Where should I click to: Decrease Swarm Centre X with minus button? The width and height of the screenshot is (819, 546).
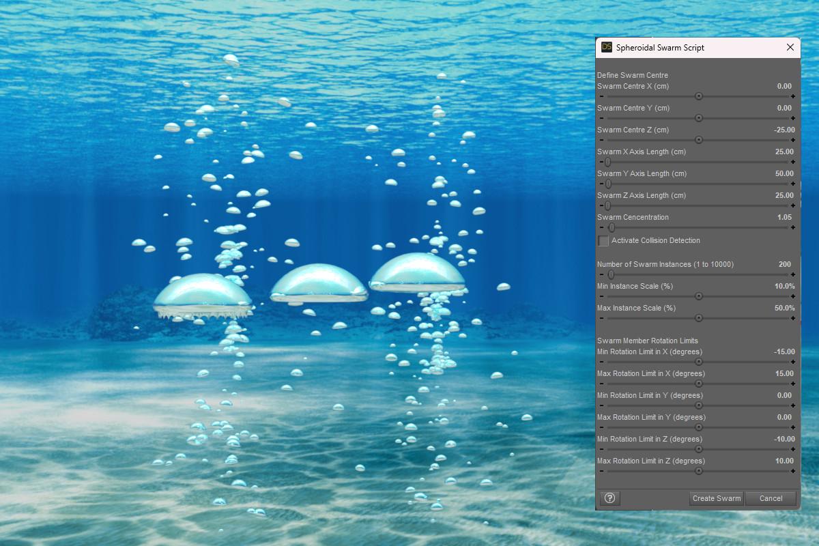601,96
